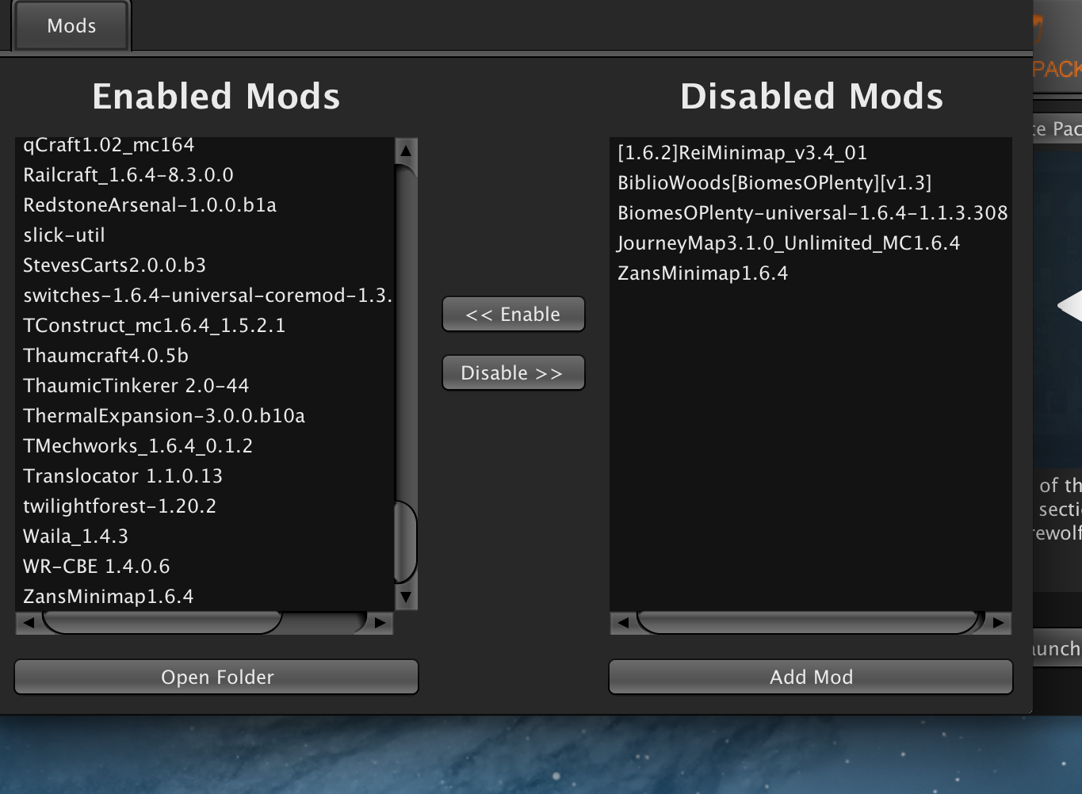
Task: Select JourneyMap3.1.0_Unlimited_MC1.6.4 in disabled mods
Action: (788, 243)
